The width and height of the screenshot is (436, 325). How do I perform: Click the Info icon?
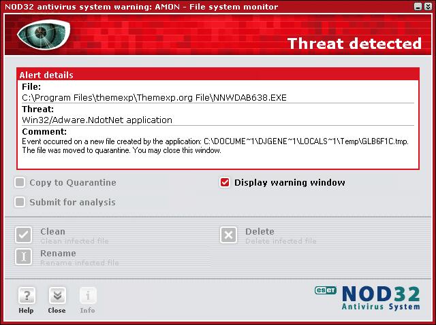coord(88,295)
